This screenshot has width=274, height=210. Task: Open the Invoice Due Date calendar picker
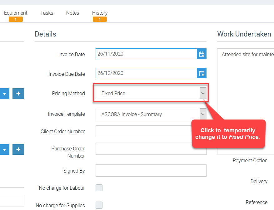202,74
